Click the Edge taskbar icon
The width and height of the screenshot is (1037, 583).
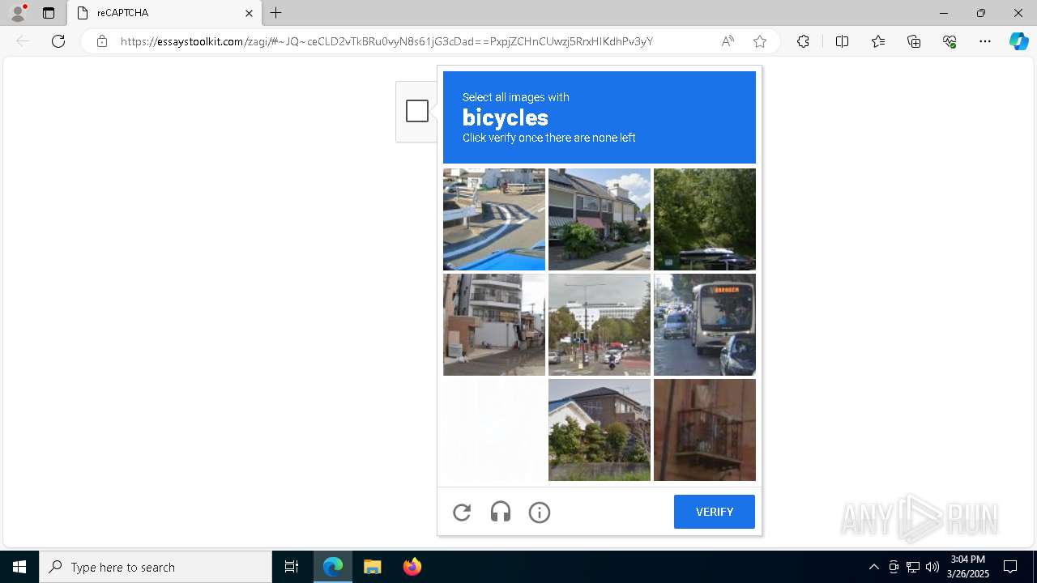(333, 567)
